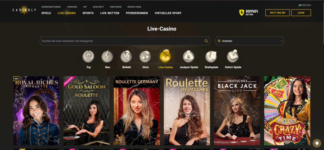Open the Deutsch language selector
The height and width of the screenshot is (150, 324).
pyautogui.click(x=305, y=5)
